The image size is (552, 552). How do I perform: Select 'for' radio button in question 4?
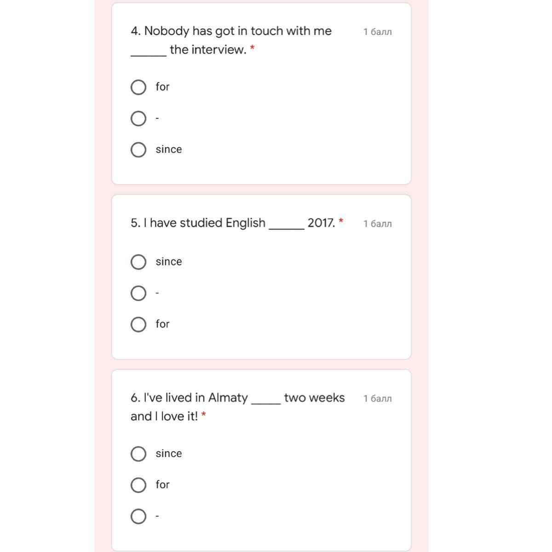[138, 87]
